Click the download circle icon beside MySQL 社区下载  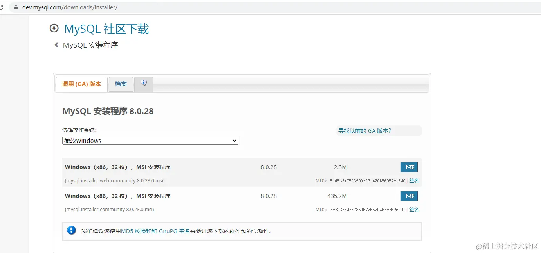[x=54, y=29]
